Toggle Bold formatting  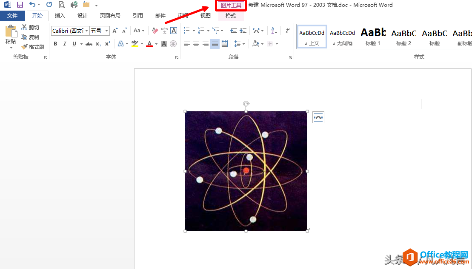click(x=55, y=44)
